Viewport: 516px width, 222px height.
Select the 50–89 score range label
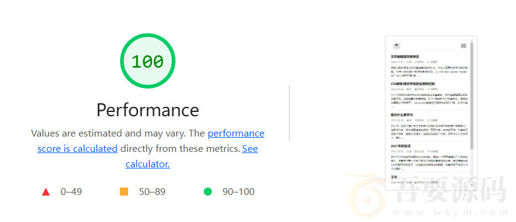click(152, 192)
